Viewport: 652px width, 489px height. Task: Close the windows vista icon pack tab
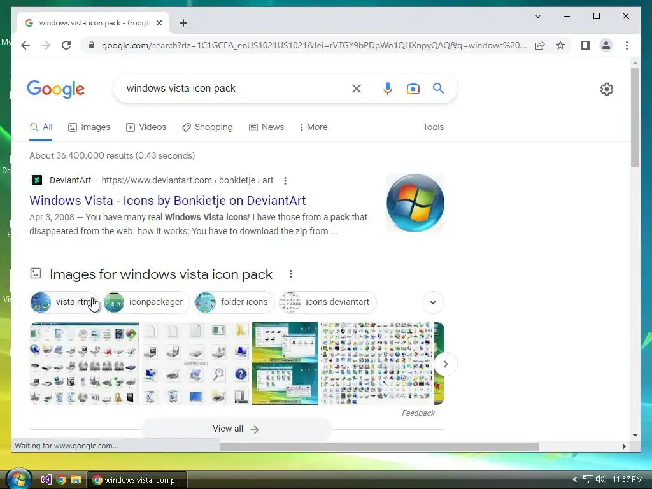pyautogui.click(x=159, y=24)
